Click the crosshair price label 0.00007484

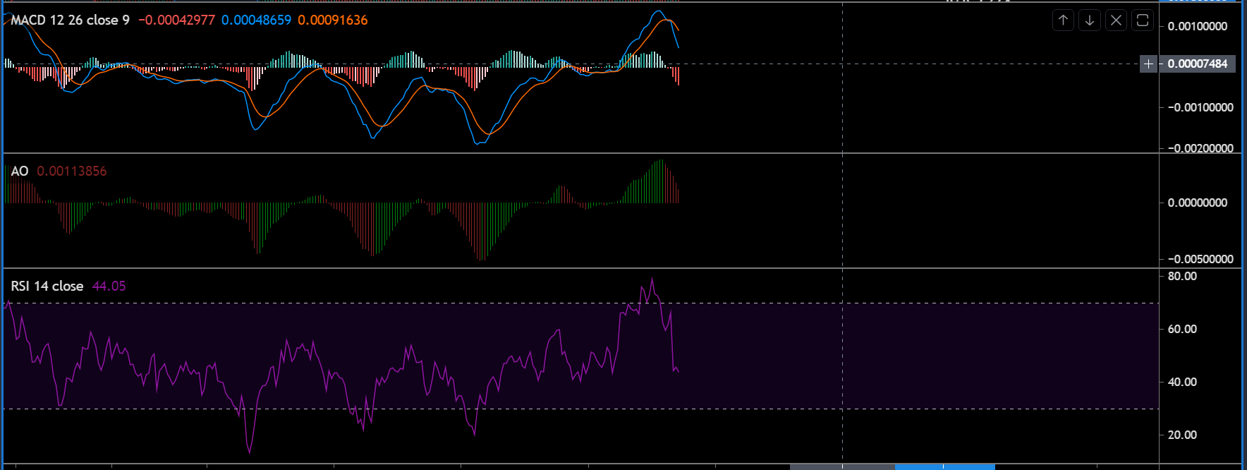point(1198,64)
